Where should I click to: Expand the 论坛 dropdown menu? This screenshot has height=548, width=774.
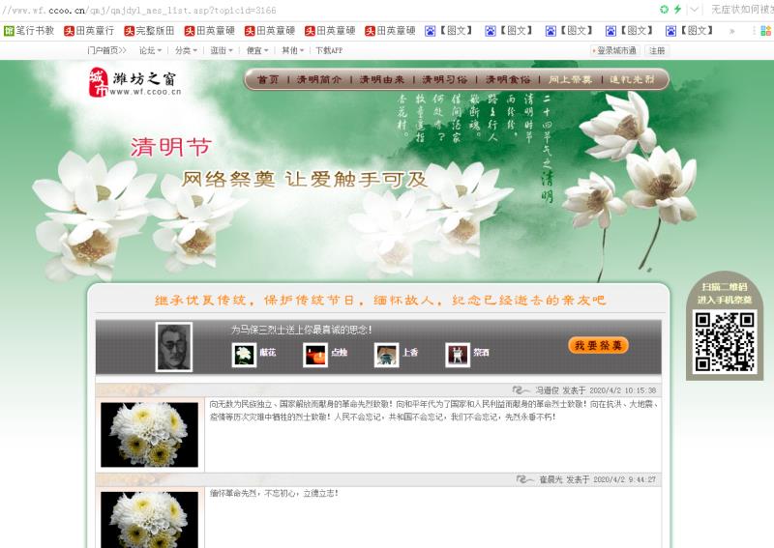click(150, 50)
